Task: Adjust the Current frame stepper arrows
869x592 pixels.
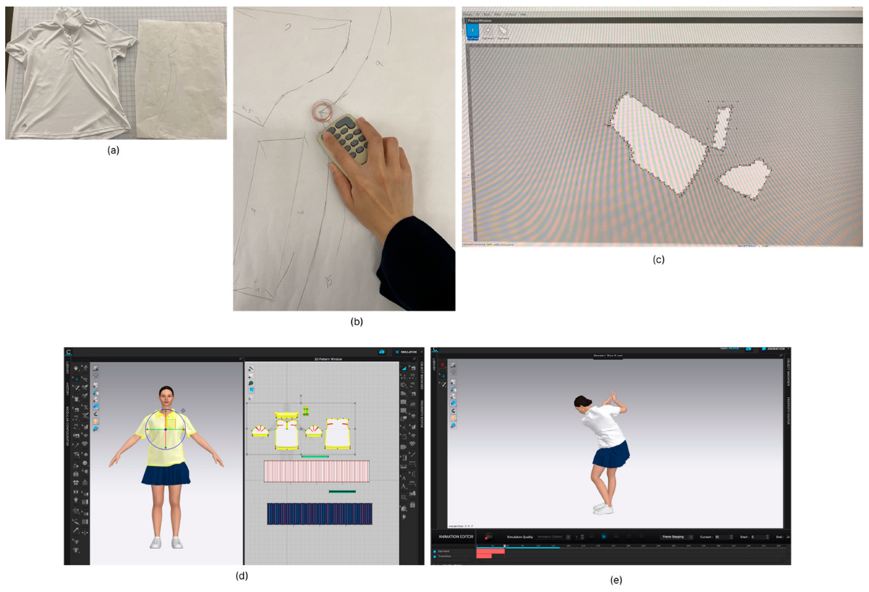Action: tap(731, 537)
